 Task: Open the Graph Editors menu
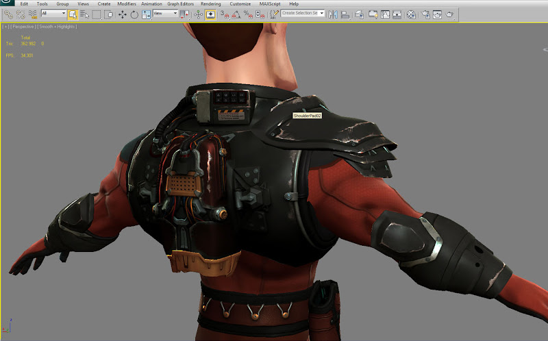(x=180, y=4)
